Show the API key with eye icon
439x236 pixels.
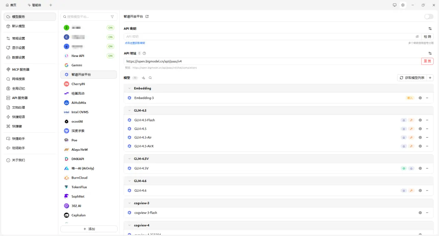tap(417, 37)
